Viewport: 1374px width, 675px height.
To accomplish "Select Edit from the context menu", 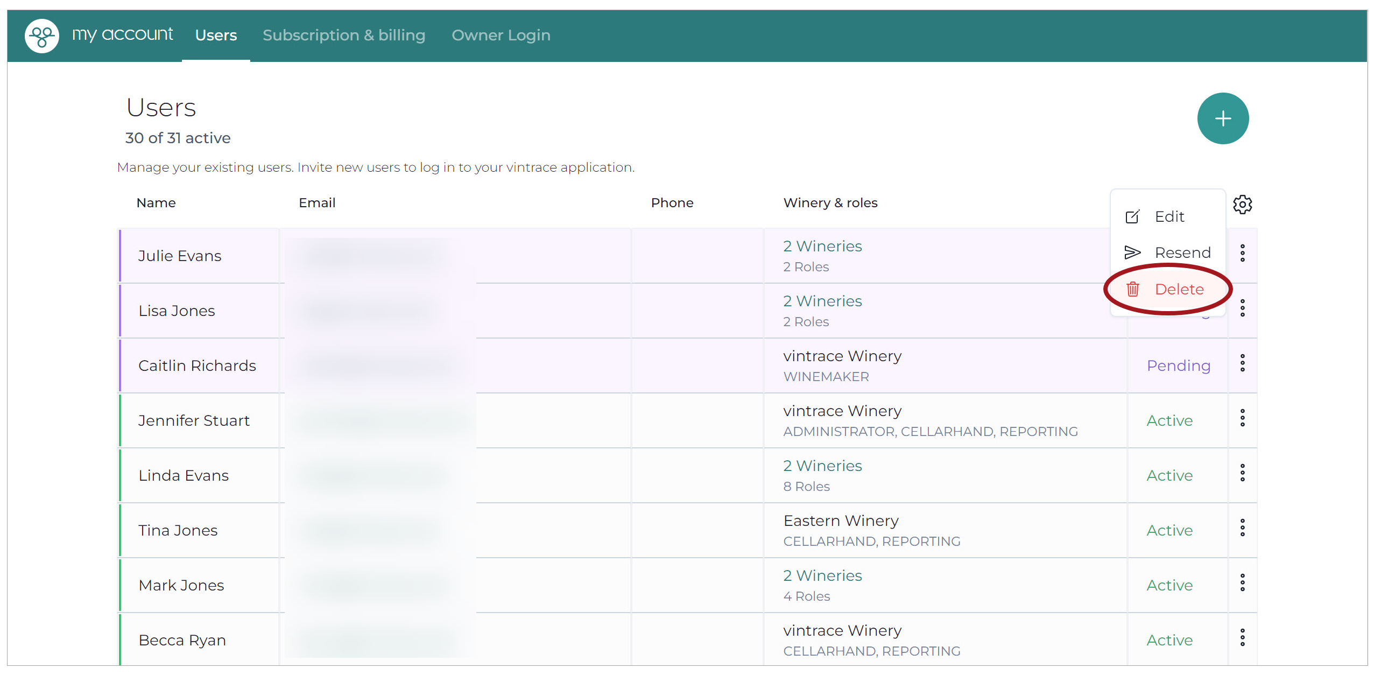I will (1167, 216).
